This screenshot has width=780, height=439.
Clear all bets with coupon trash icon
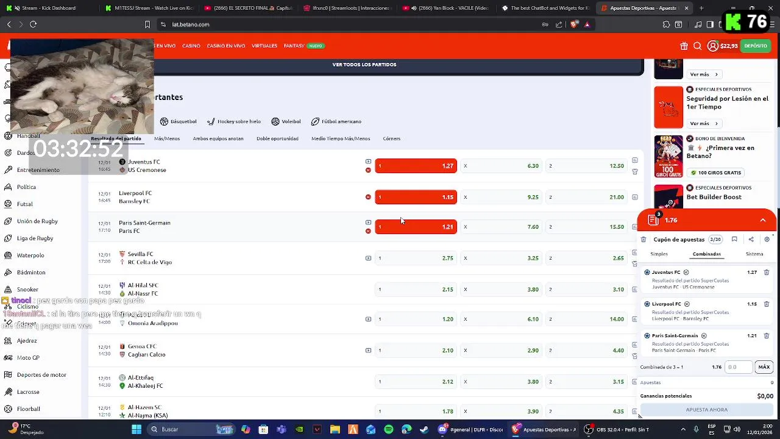[x=643, y=240]
